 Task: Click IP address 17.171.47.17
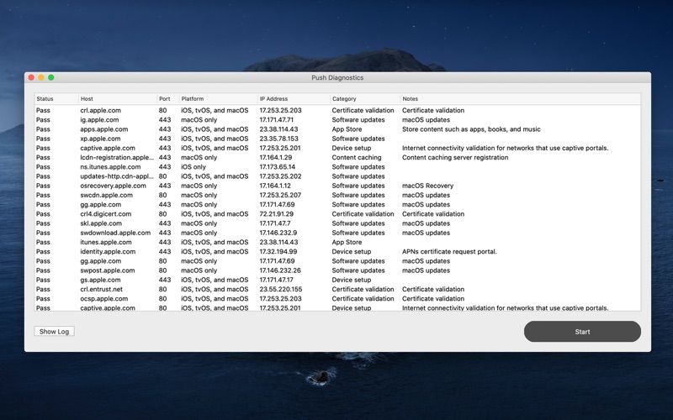277,280
